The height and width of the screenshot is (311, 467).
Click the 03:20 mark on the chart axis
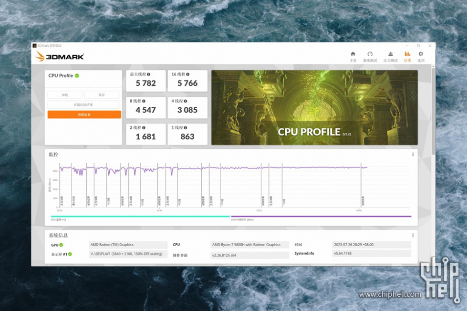259,210
